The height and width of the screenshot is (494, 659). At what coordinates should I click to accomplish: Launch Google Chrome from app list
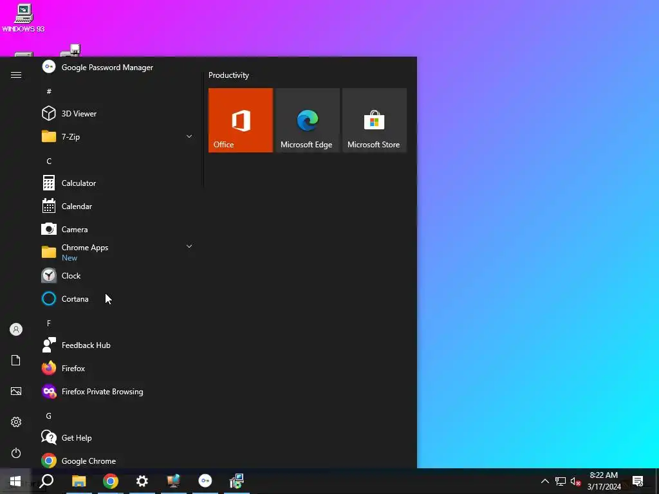[118, 461]
